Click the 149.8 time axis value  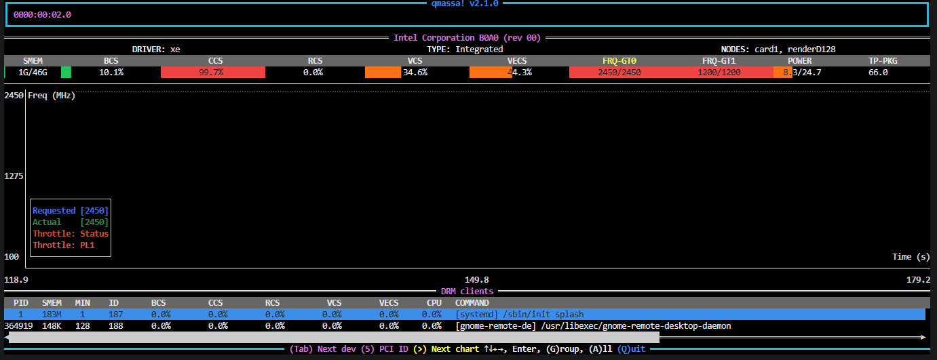476,280
